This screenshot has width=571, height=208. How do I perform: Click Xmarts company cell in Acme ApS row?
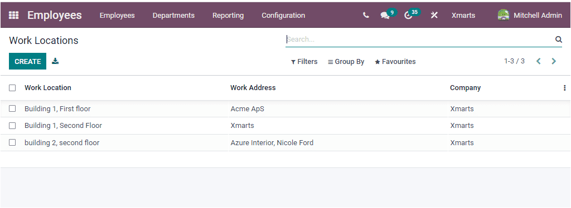462,108
